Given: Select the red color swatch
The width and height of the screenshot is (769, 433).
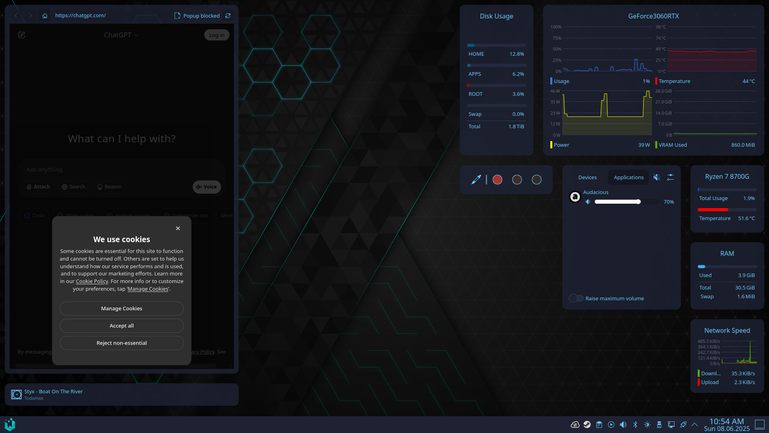Looking at the screenshot, I should tap(497, 180).
